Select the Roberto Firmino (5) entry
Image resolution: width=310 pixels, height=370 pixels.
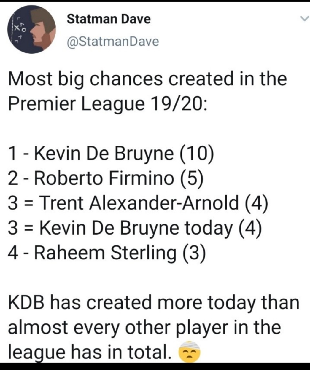106,178
